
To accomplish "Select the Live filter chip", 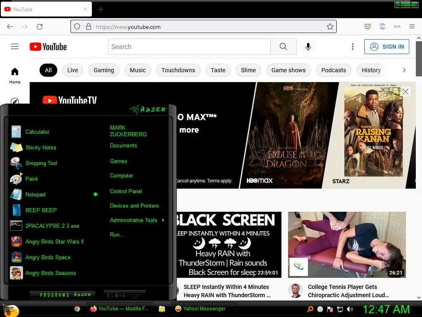I will [73, 70].
